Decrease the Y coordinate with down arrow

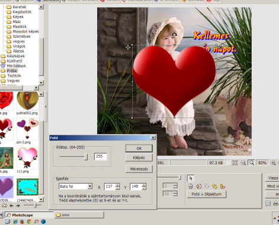pyautogui.click(x=144, y=188)
